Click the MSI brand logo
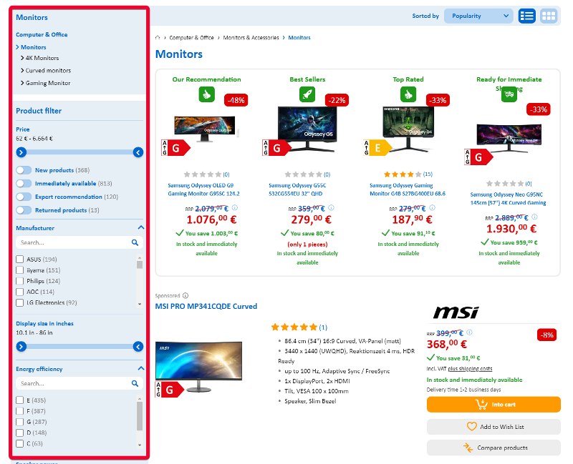 click(456, 312)
